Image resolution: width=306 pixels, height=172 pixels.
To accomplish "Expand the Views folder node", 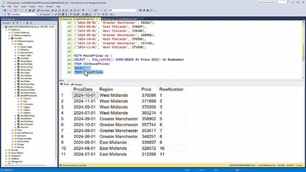I will 12,130.
